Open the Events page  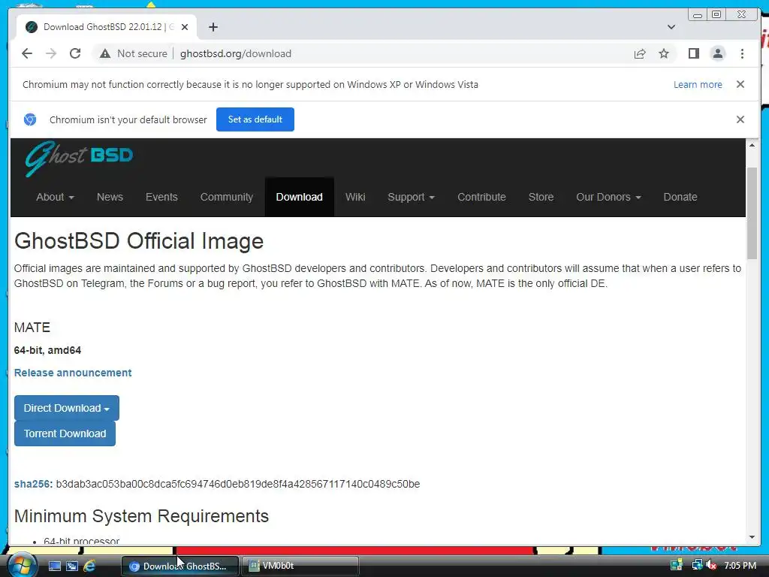tap(161, 197)
